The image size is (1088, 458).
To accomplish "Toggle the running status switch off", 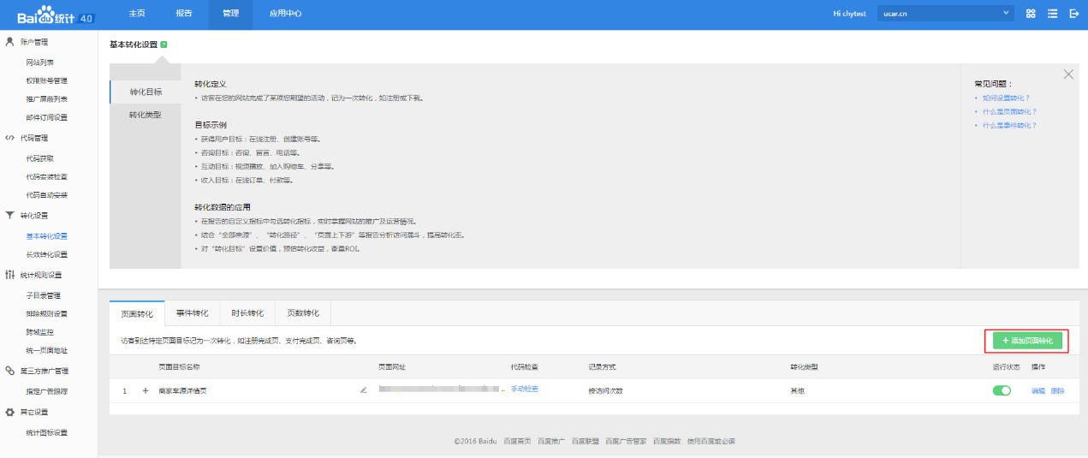I will [x=1001, y=390].
